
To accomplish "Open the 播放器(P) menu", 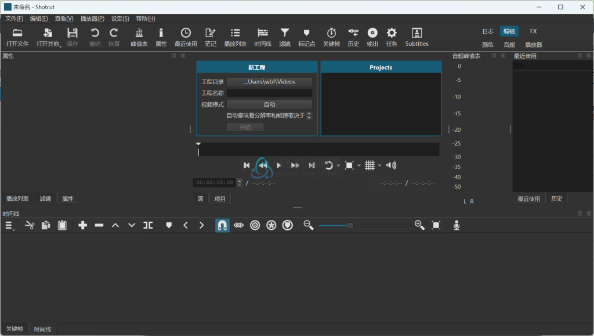I will [92, 19].
